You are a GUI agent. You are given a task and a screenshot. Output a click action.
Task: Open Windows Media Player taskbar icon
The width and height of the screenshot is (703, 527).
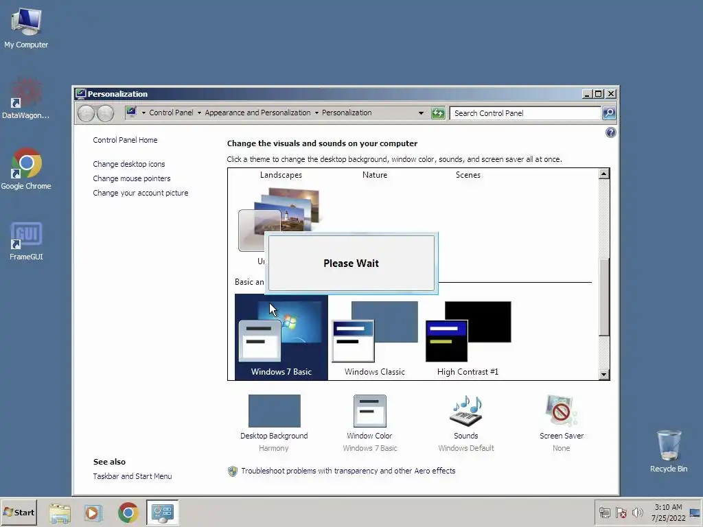[93, 513]
